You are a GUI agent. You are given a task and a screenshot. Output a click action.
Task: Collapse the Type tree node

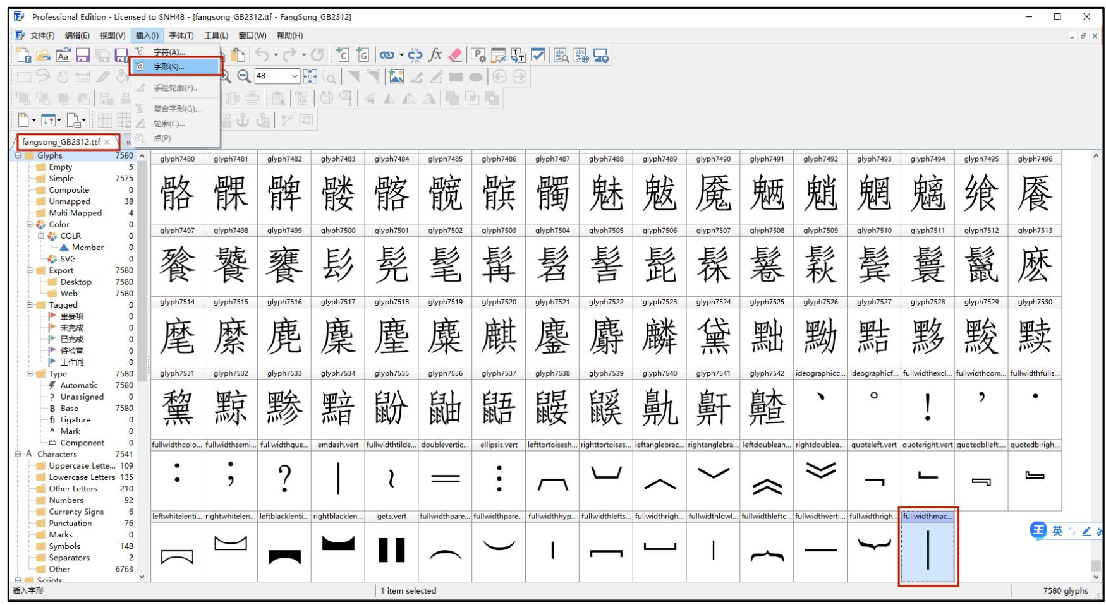click(x=30, y=374)
